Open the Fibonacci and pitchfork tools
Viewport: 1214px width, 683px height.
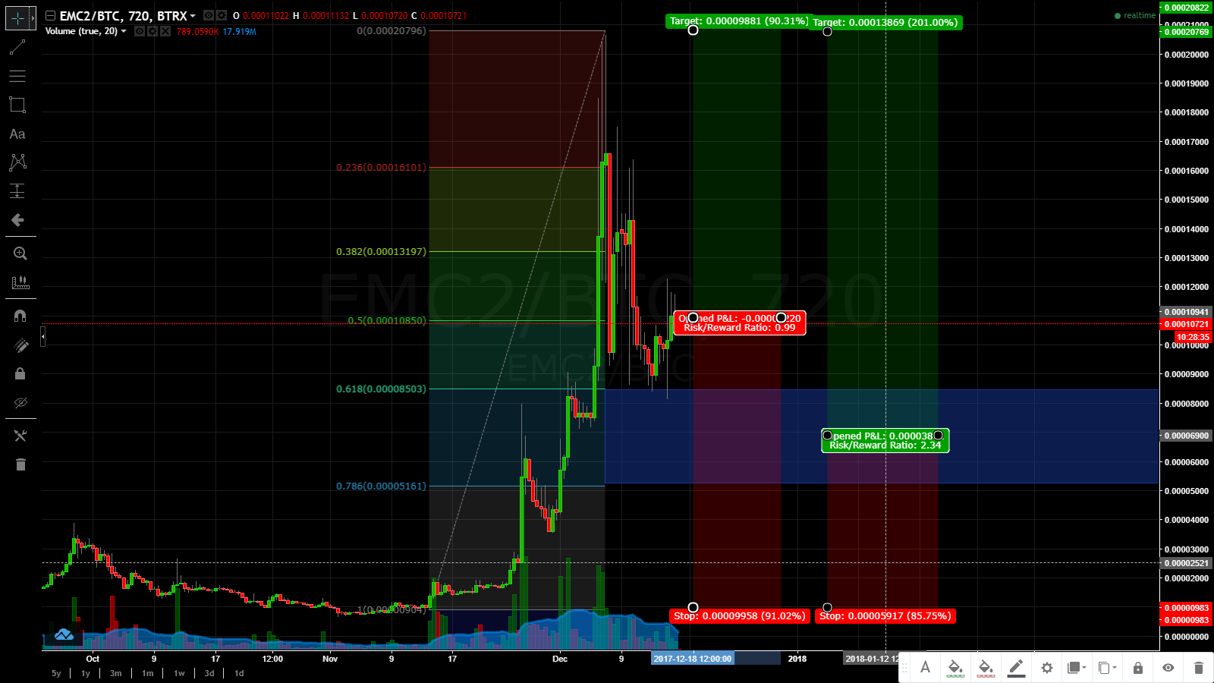click(17, 76)
